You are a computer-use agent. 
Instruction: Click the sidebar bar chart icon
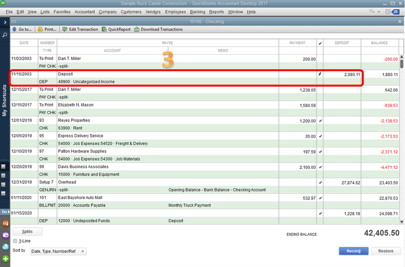[x=3, y=184]
